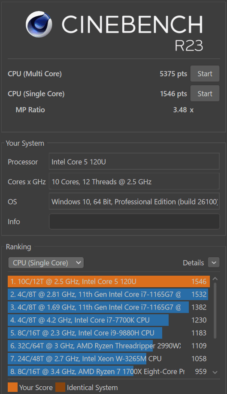Click the Cinebench logo sphere icon
This screenshot has width=227, height=394.
pos(39,24)
